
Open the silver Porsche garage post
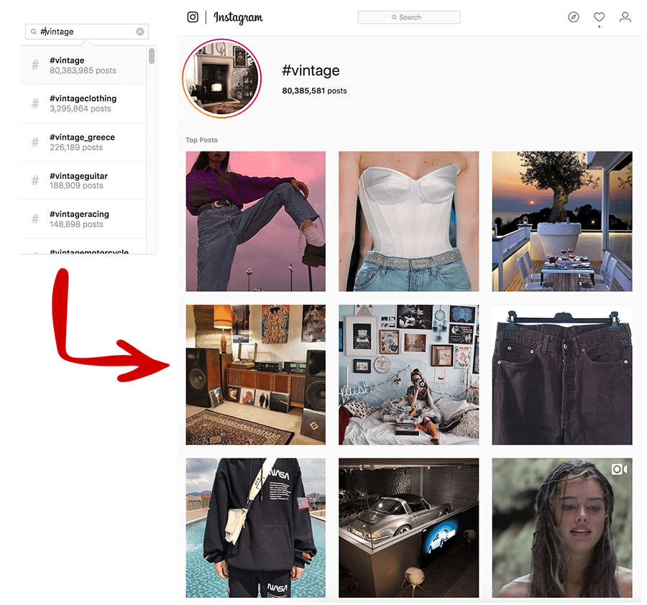[408, 528]
